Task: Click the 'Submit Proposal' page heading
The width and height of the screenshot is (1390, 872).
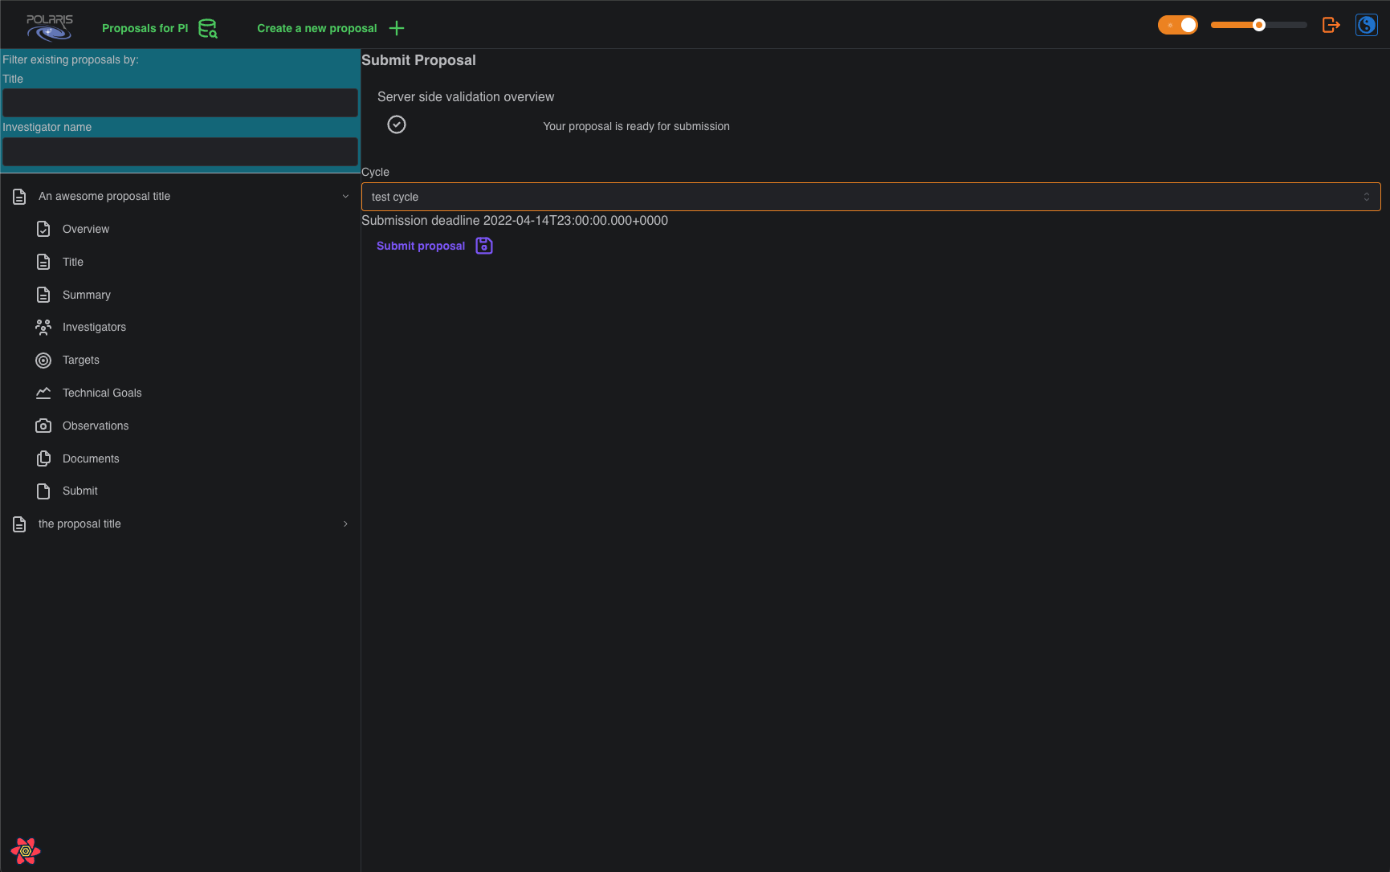Action: [x=418, y=60]
